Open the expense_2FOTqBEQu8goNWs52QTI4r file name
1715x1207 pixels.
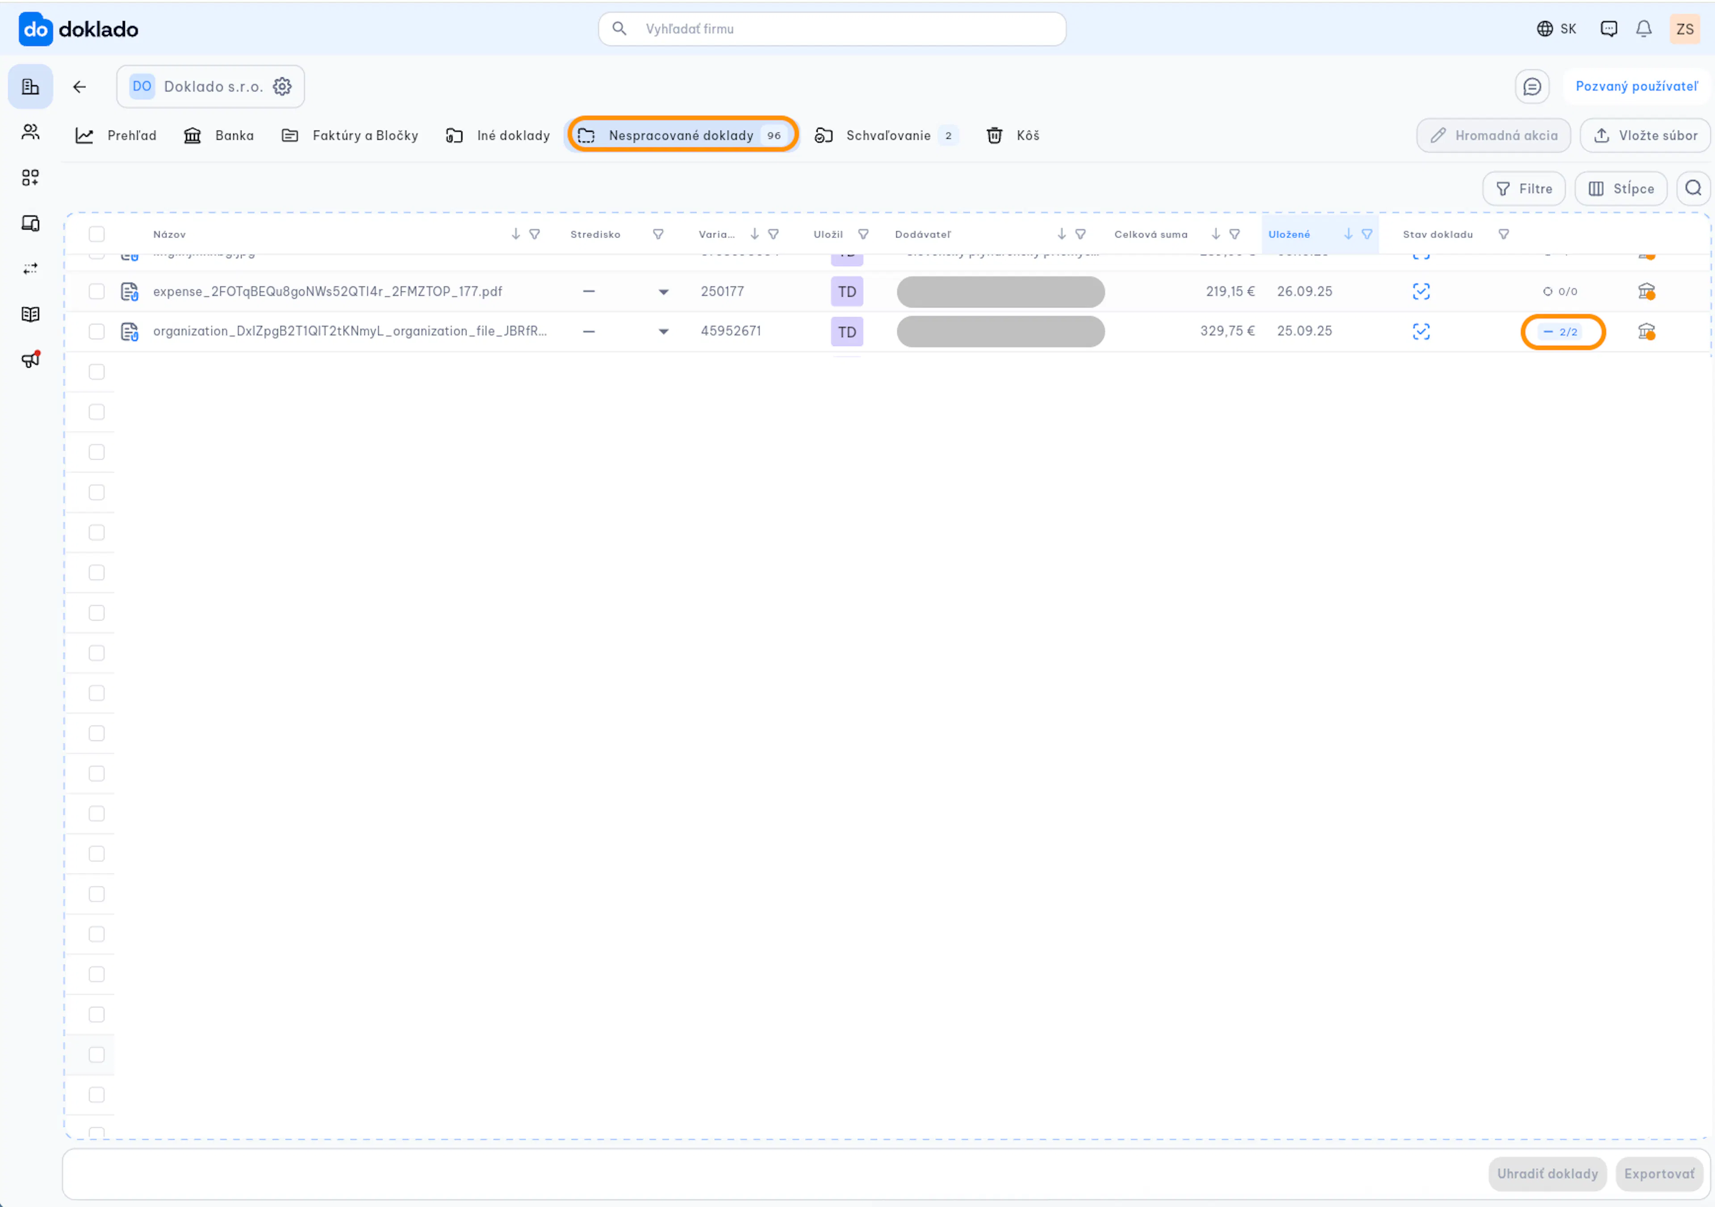[x=327, y=291]
